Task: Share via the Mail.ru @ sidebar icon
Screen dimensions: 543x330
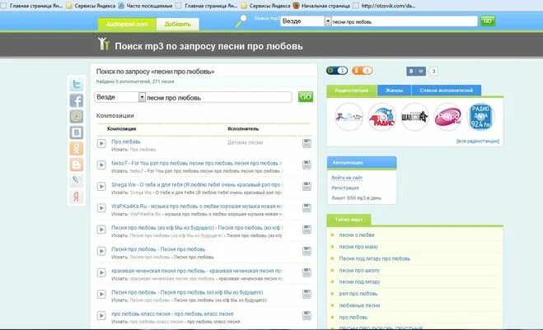Action: click(77, 117)
